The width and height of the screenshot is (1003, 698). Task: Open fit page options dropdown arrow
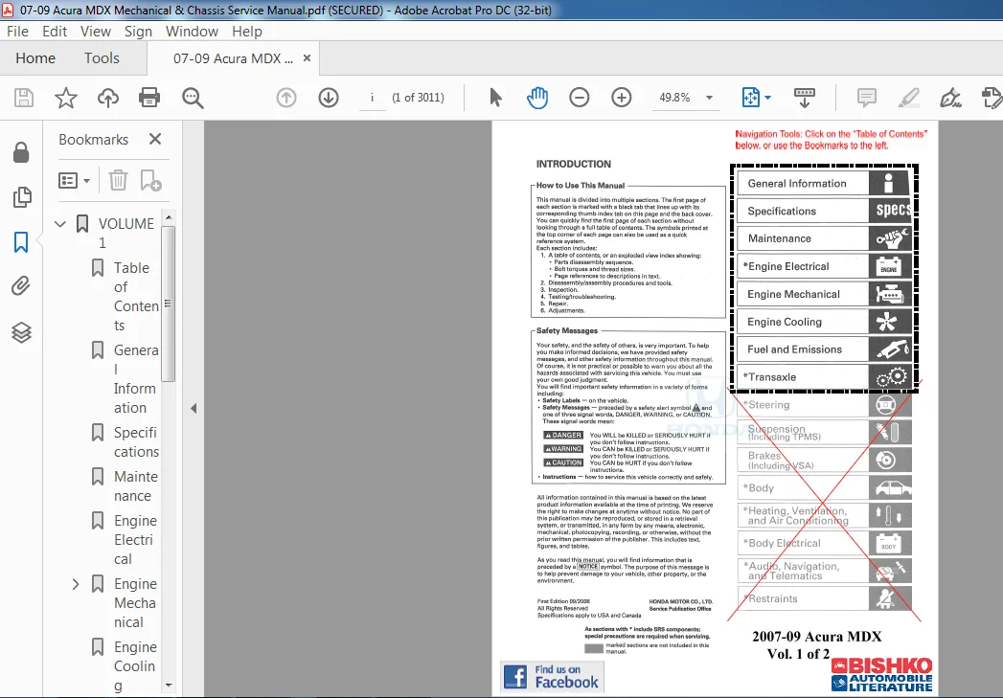pyautogui.click(x=767, y=98)
